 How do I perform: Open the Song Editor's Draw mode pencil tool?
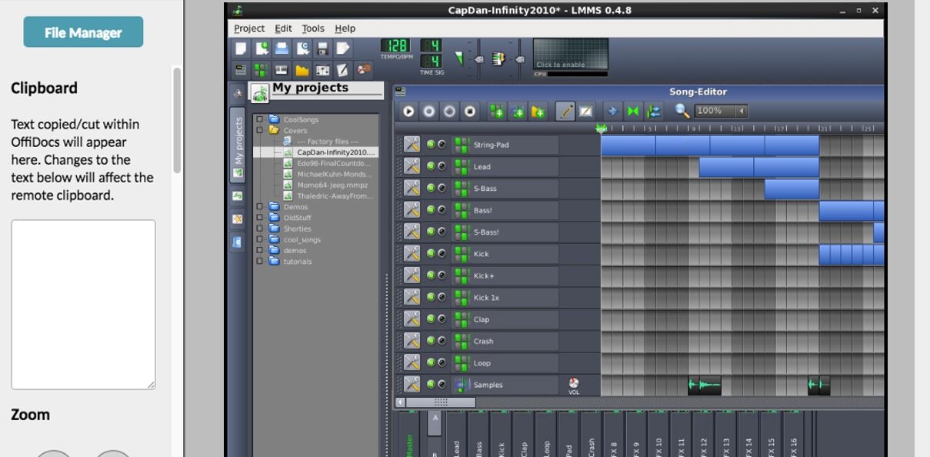(x=566, y=110)
